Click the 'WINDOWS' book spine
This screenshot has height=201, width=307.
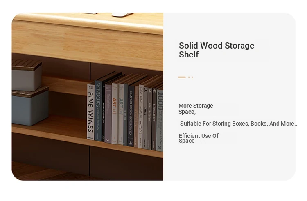coord(98,111)
